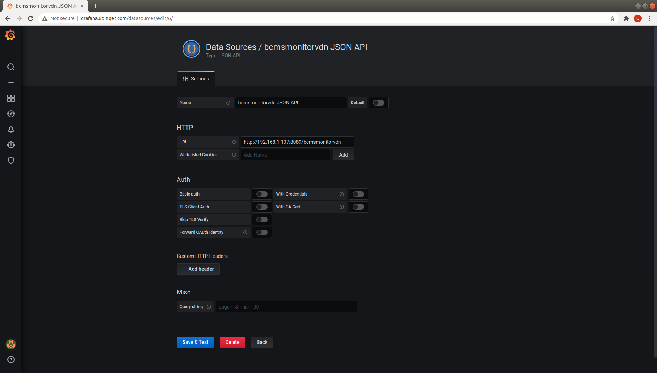Image resolution: width=657 pixels, height=373 pixels.
Task: Open the Server Admin shield icon
Action: [11, 160]
